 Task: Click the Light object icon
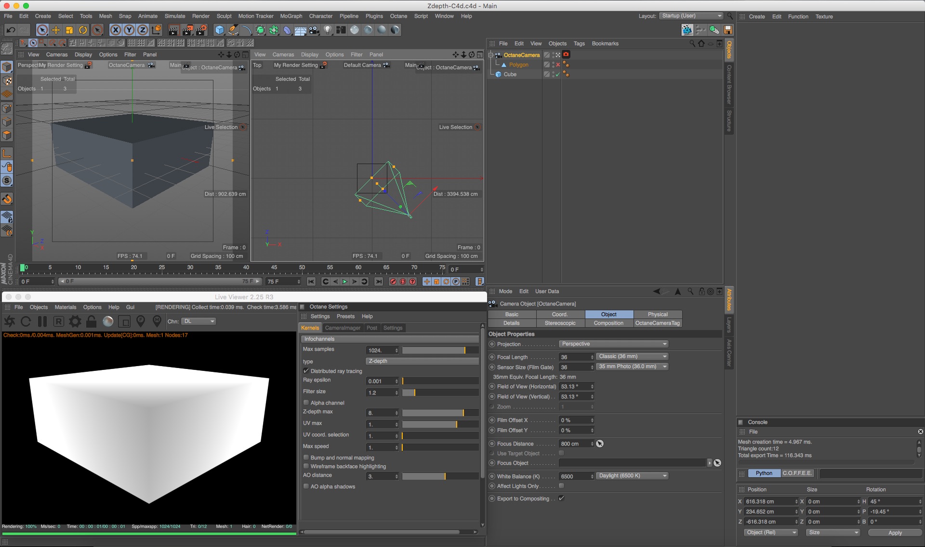pos(328,30)
